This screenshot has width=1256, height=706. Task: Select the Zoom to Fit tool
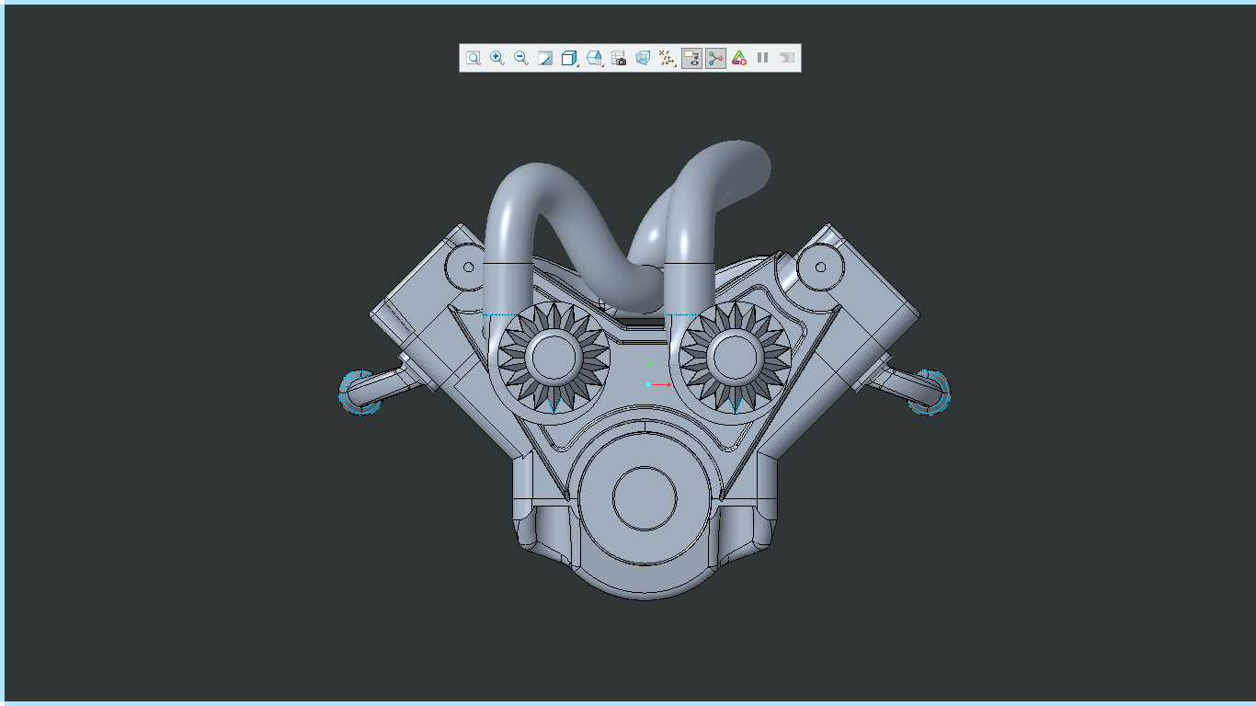pos(474,57)
